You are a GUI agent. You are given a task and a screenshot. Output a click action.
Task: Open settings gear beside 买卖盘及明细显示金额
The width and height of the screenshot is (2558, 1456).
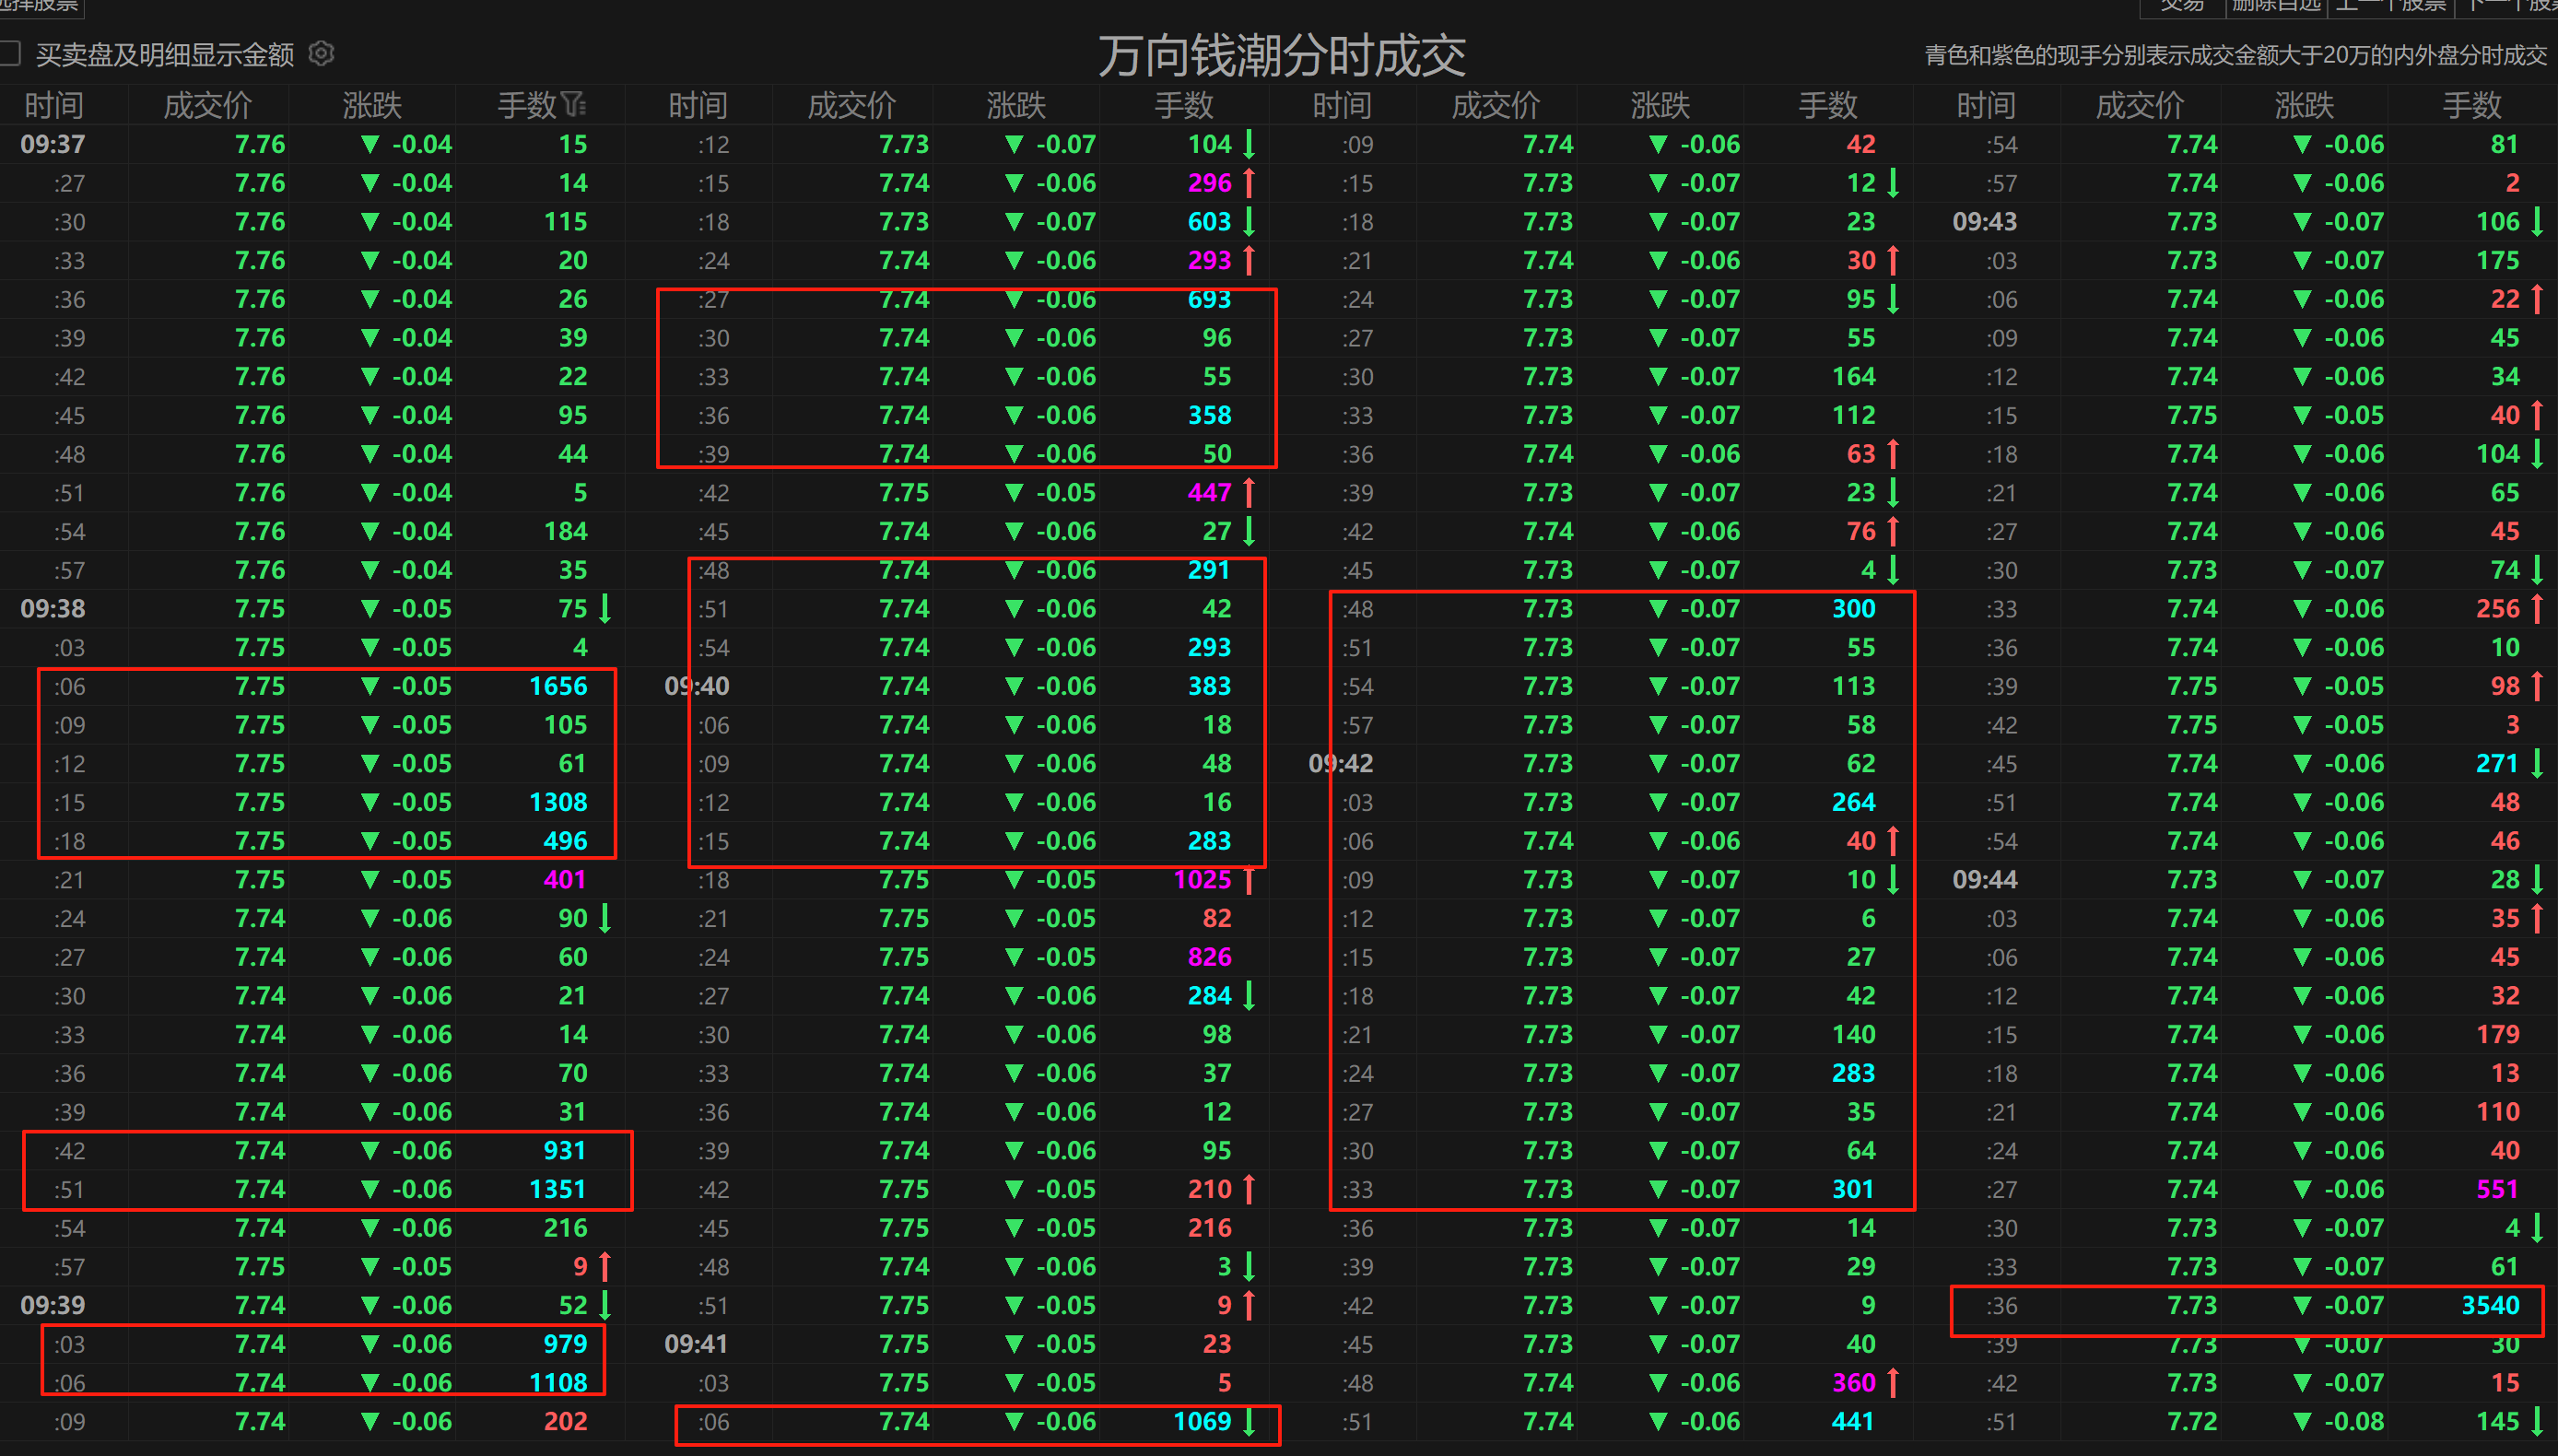(x=321, y=53)
